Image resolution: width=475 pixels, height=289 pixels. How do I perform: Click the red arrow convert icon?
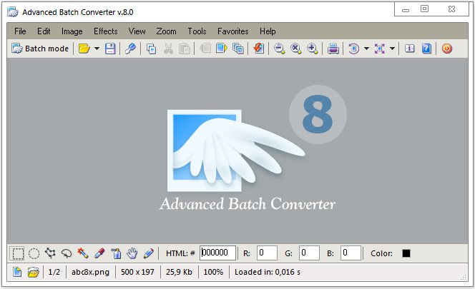[258, 49]
